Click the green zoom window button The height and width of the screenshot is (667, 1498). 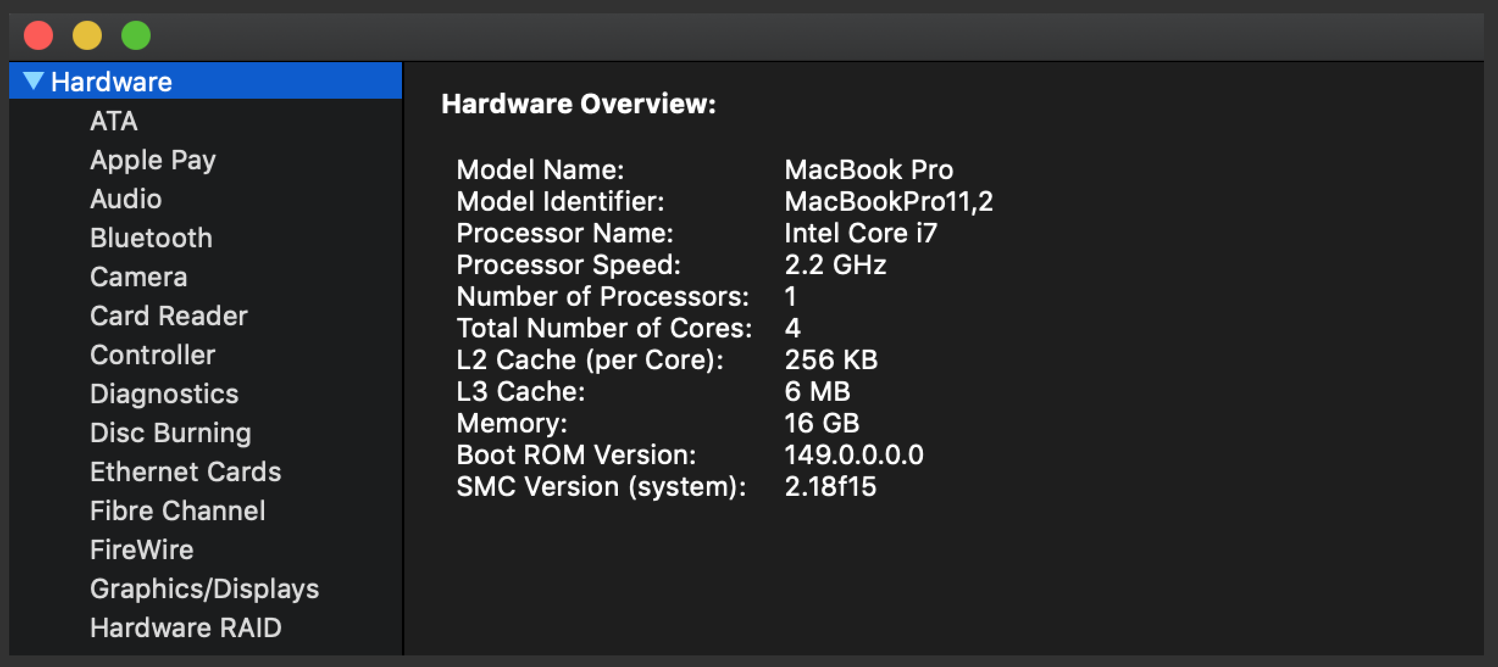136,35
